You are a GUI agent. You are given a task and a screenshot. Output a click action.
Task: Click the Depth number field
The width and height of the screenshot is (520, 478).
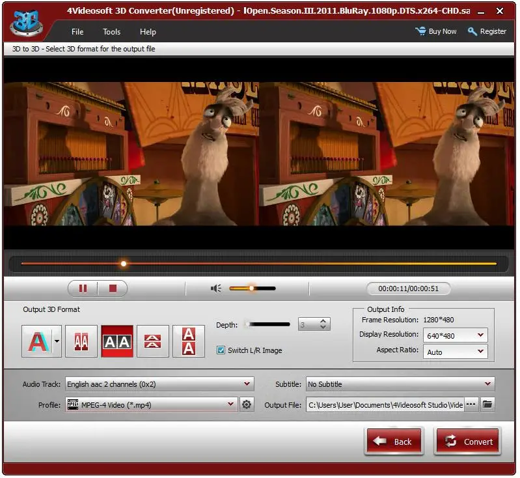coord(308,324)
